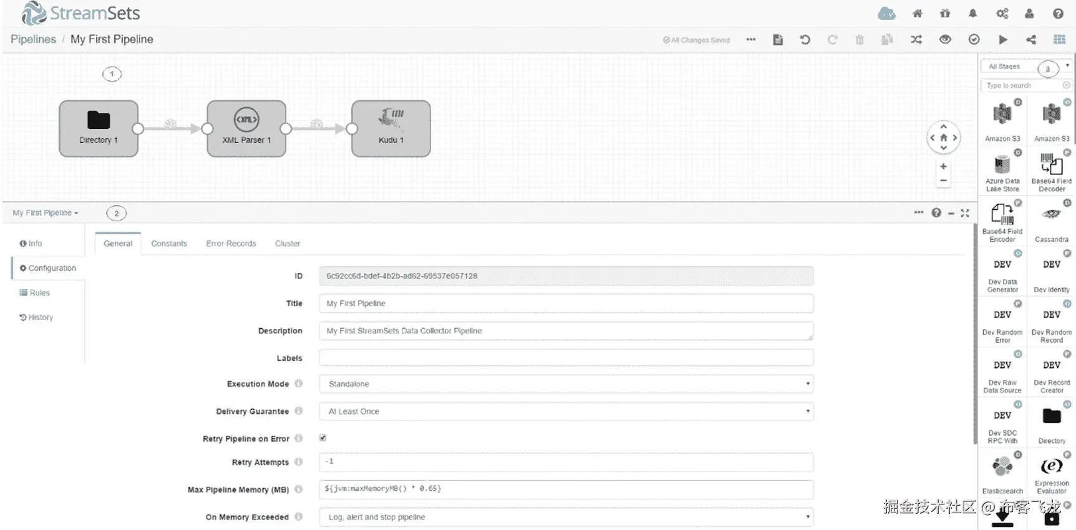1076x530 pixels.
Task: Open Rules section in sidebar
Action: click(x=35, y=293)
